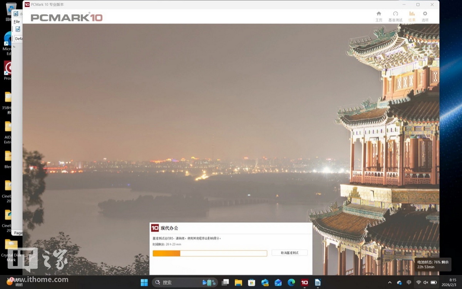This screenshot has height=289, width=462.
Task: Launch Microsoft Edge from the taskbar
Action: tap(291, 282)
